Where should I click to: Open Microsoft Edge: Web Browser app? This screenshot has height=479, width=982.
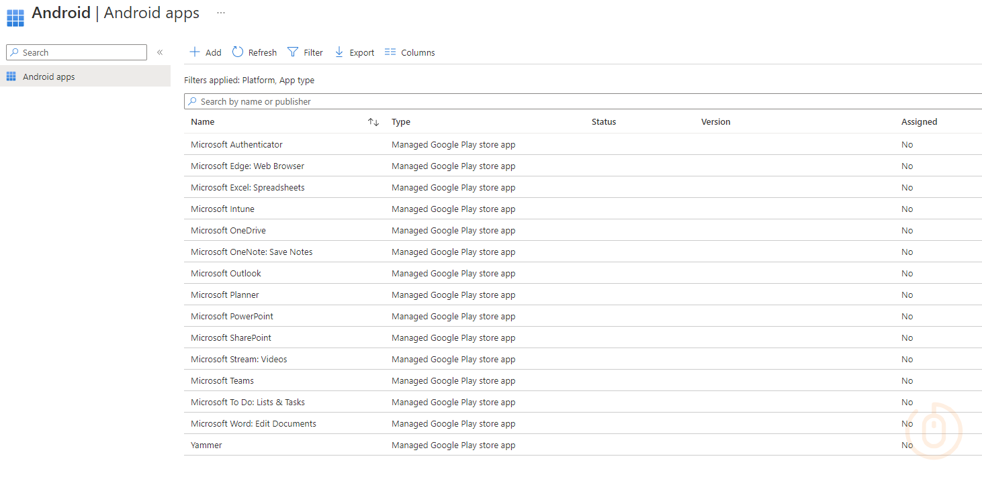tap(247, 166)
